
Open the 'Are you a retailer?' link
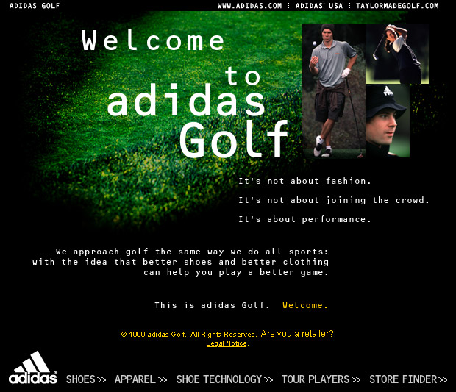[x=297, y=334]
